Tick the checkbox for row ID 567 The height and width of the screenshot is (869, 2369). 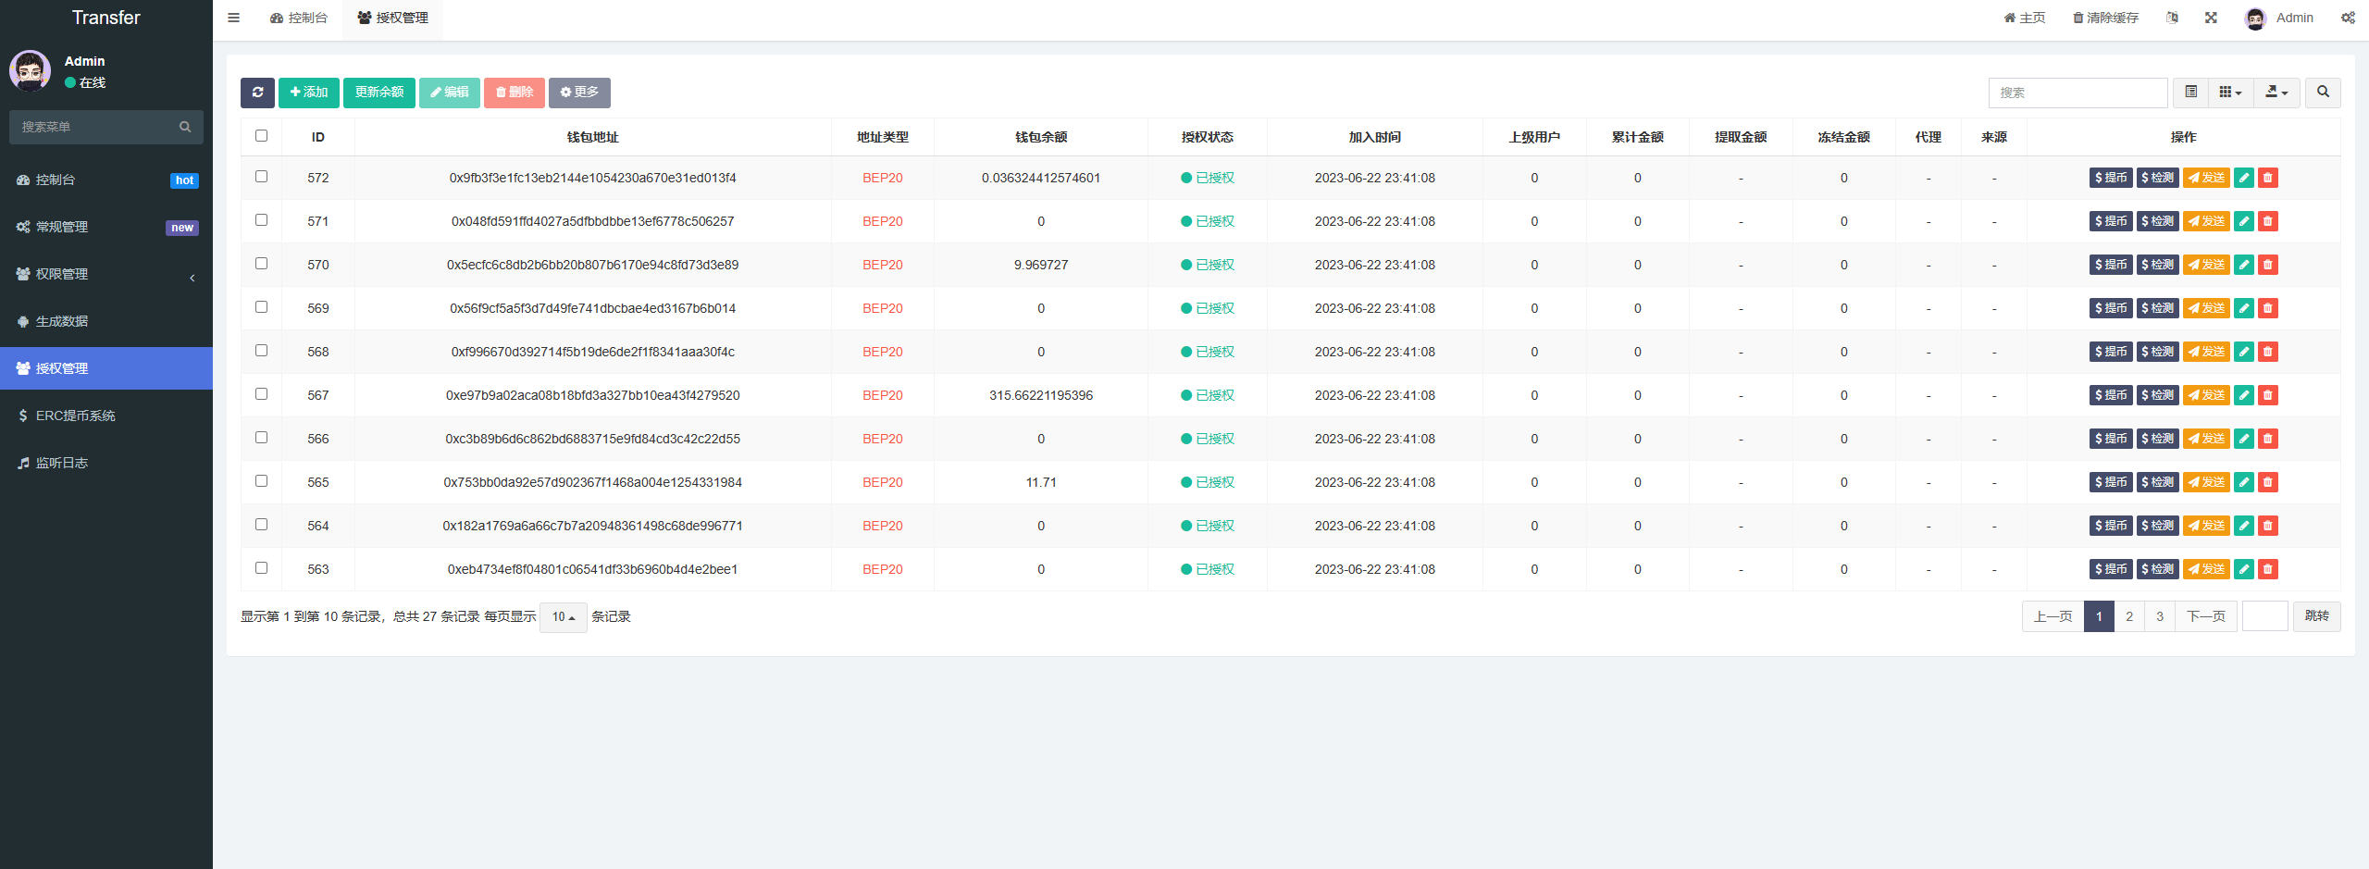coord(261,394)
